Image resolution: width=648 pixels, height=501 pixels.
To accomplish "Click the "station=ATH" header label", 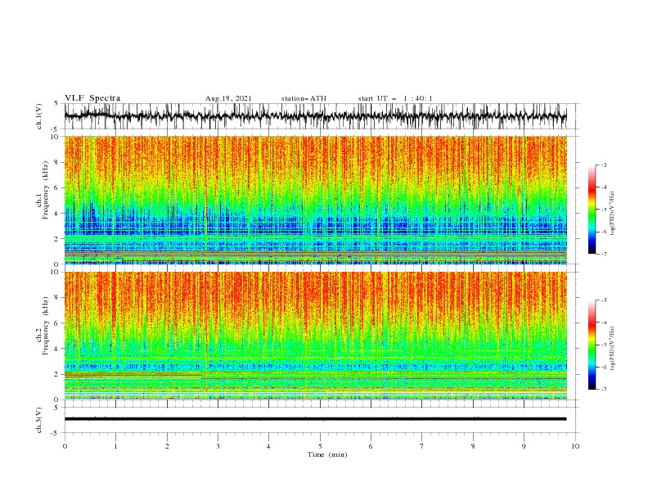I will 304,98.
